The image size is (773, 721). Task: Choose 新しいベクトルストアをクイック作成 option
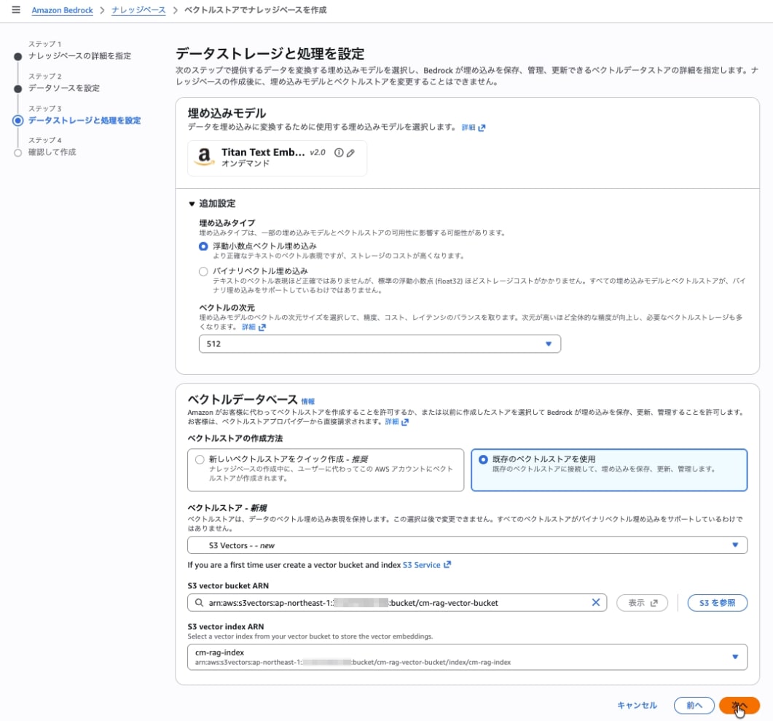pyautogui.click(x=326, y=469)
